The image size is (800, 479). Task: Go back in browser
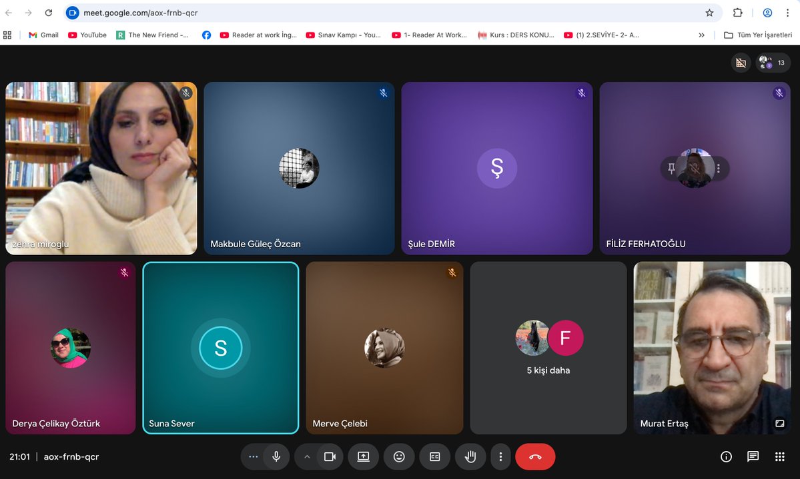9,13
